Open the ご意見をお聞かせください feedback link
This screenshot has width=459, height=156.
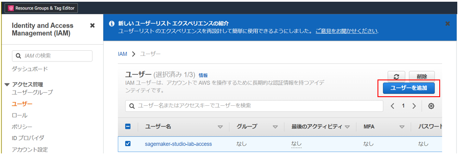pyautogui.click(x=347, y=31)
